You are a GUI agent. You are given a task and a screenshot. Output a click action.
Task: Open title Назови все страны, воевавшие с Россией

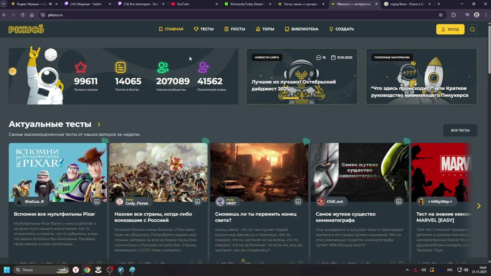(153, 217)
